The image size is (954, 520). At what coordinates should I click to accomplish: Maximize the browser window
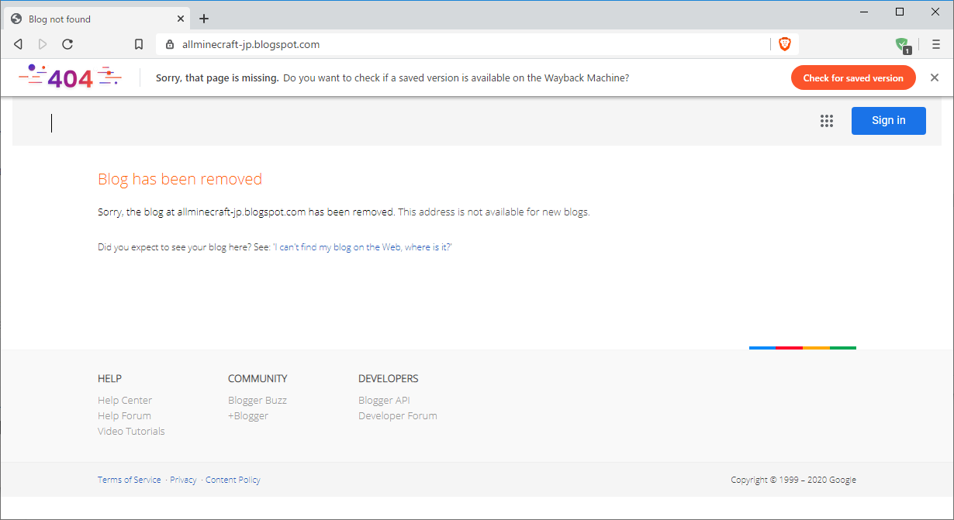pos(900,12)
